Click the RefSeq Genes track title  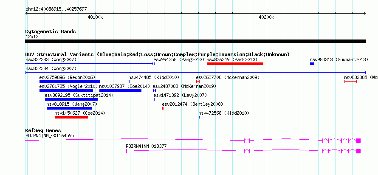pyautogui.click(x=43, y=130)
